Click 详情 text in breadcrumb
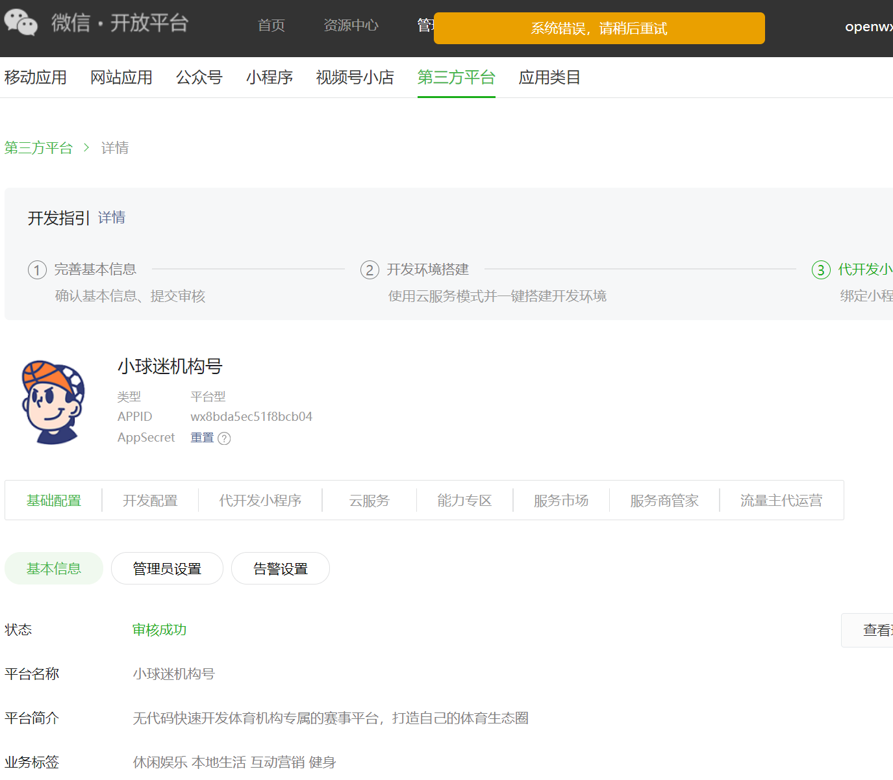The width and height of the screenshot is (893, 780). click(x=115, y=148)
